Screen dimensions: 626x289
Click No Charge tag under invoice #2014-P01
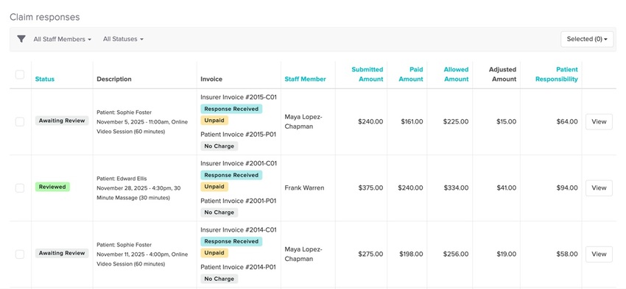[219, 279]
